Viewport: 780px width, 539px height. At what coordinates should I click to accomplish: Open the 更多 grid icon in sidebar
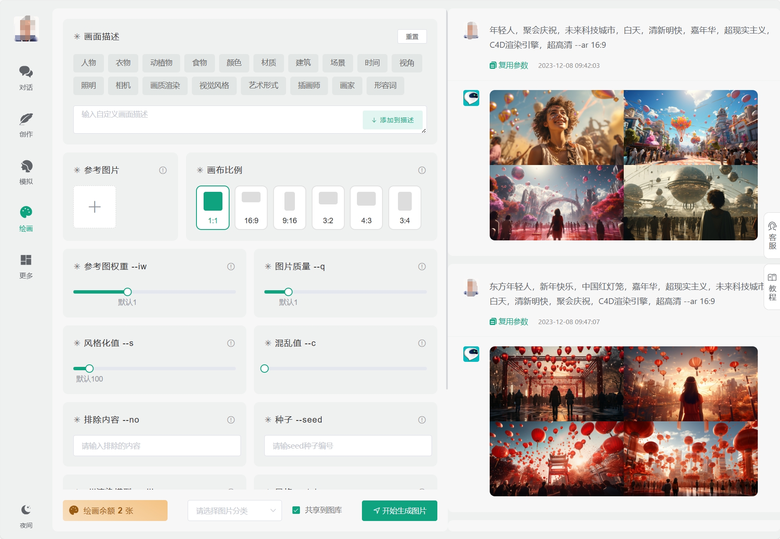pyautogui.click(x=26, y=260)
